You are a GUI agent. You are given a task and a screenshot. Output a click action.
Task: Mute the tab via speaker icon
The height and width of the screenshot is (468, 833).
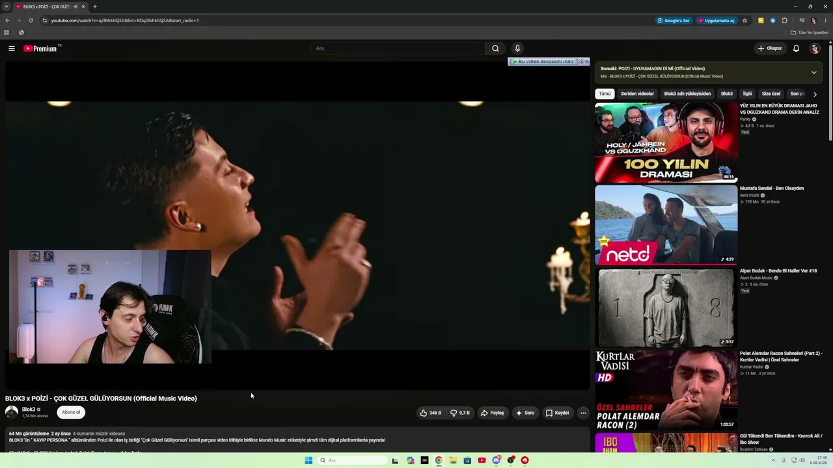tap(75, 6)
